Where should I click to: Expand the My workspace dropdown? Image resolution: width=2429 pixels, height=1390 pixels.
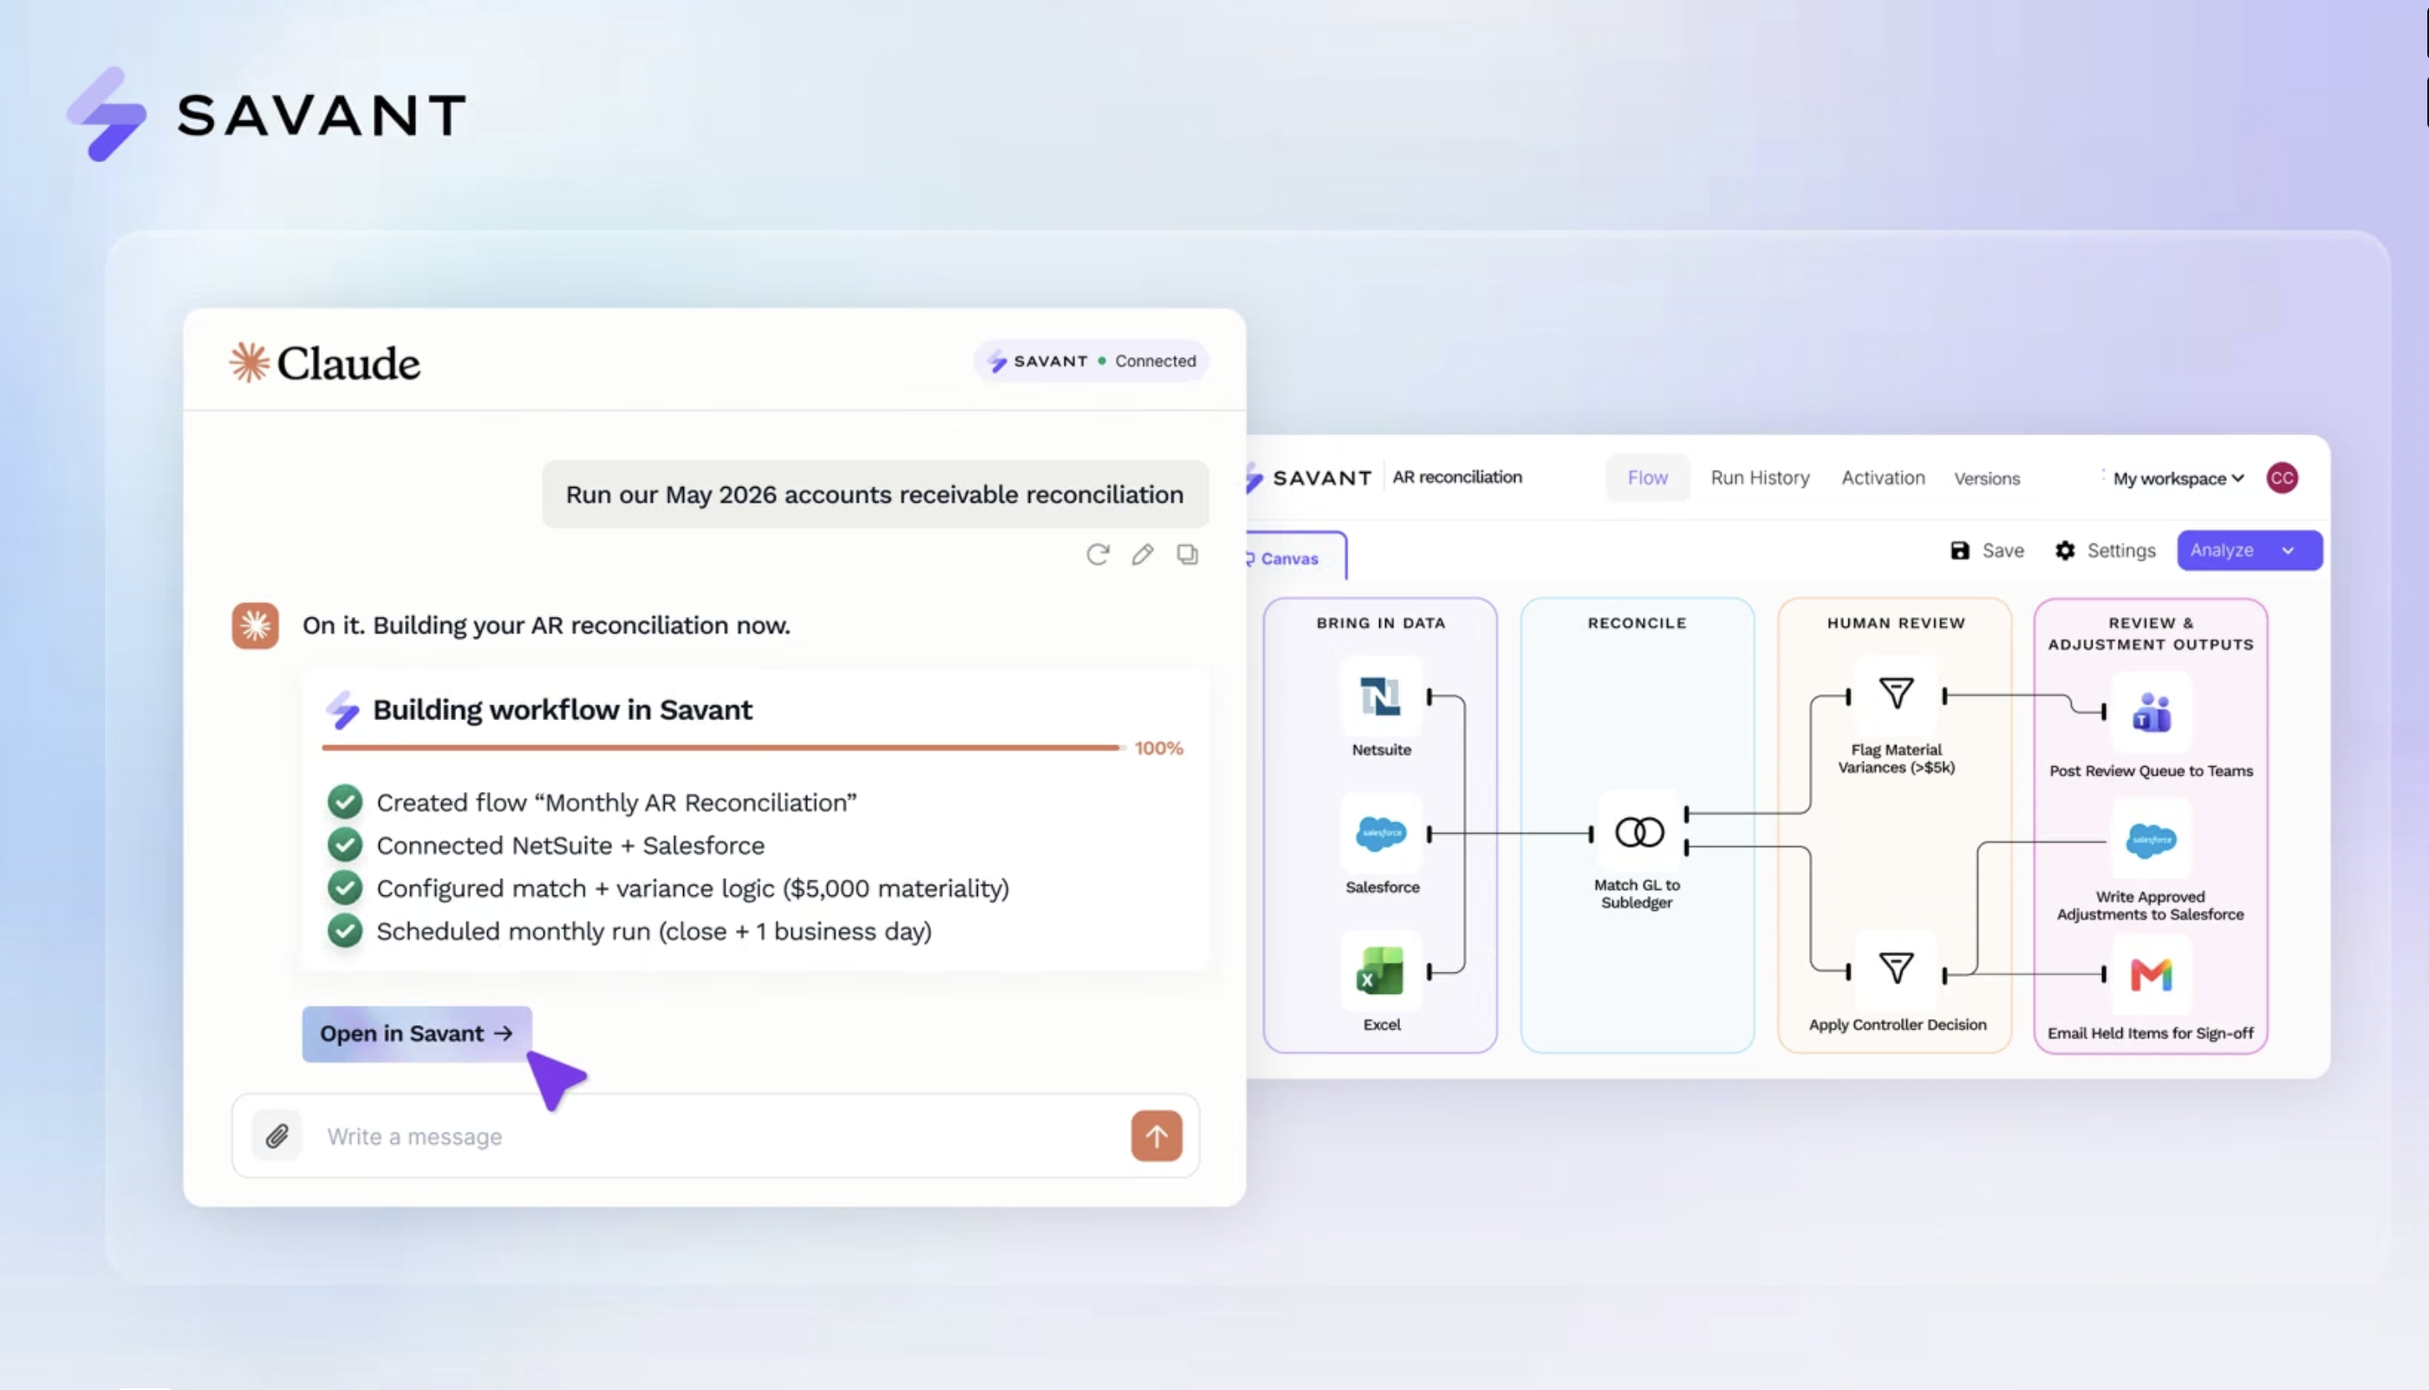pyautogui.click(x=2178, y=478)
